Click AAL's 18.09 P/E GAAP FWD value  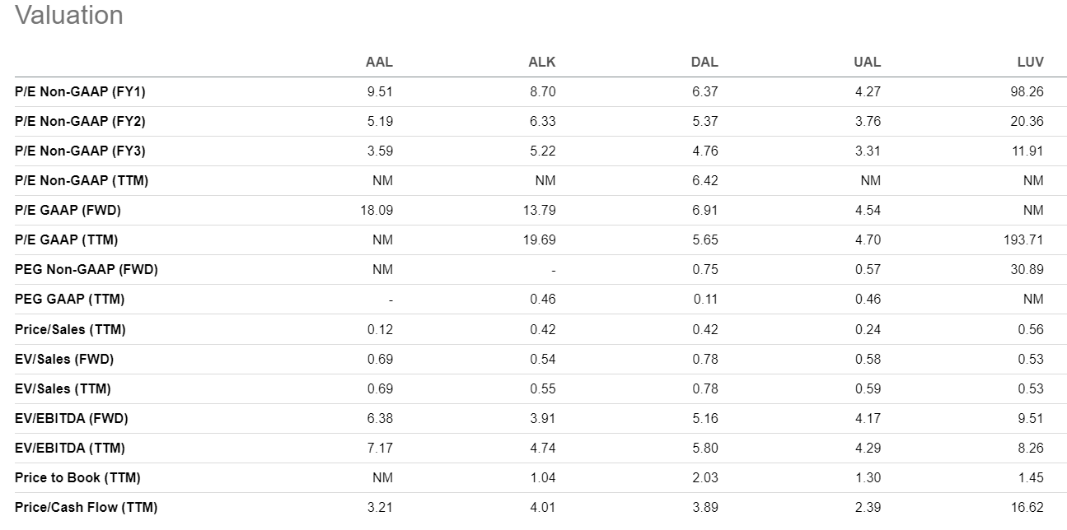[377, 210]
